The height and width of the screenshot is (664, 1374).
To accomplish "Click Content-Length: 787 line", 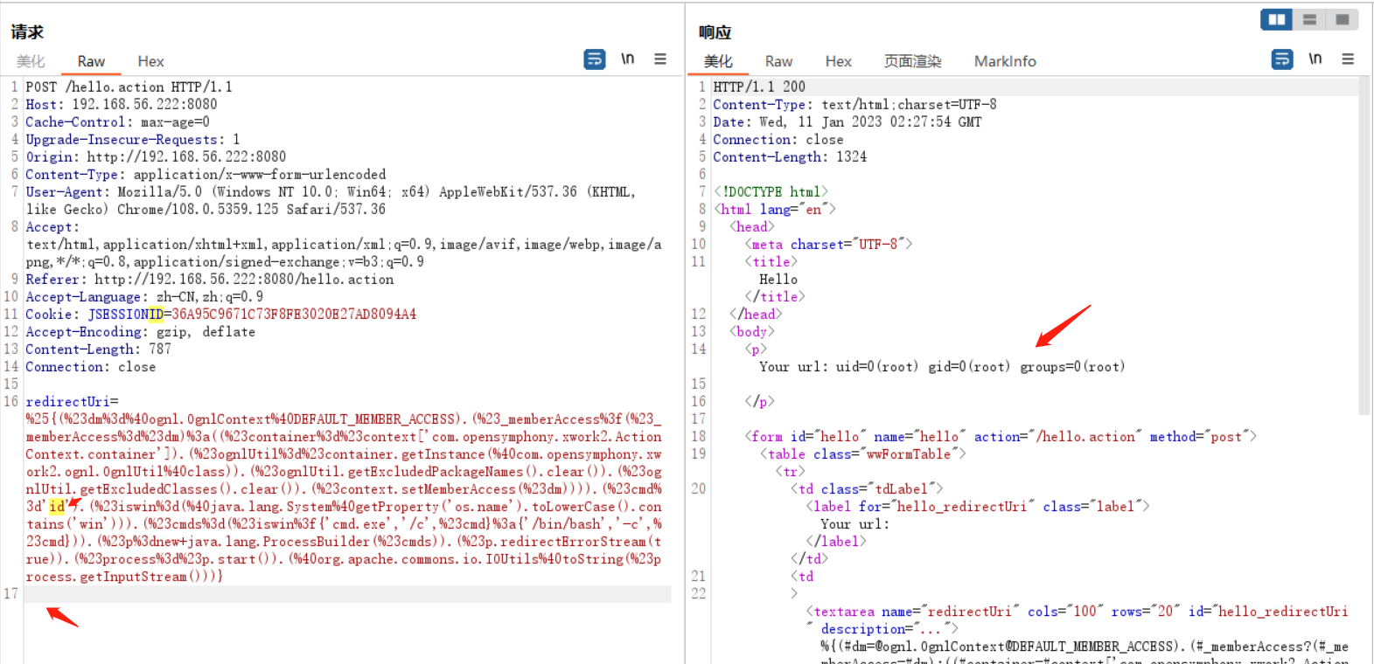I will click(x=98, y=349).
